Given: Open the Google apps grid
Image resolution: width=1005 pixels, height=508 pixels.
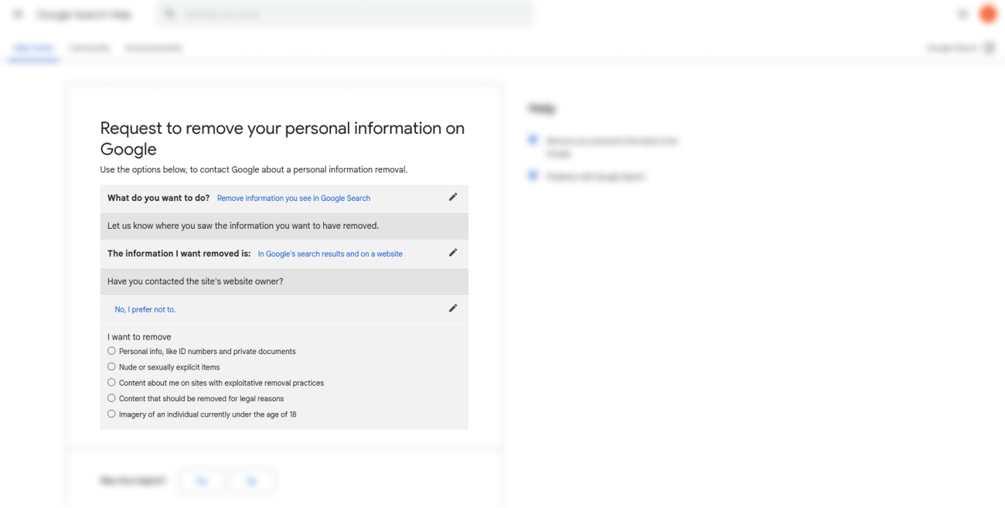Looking at the screenshot, I should [x=962, y=15].
